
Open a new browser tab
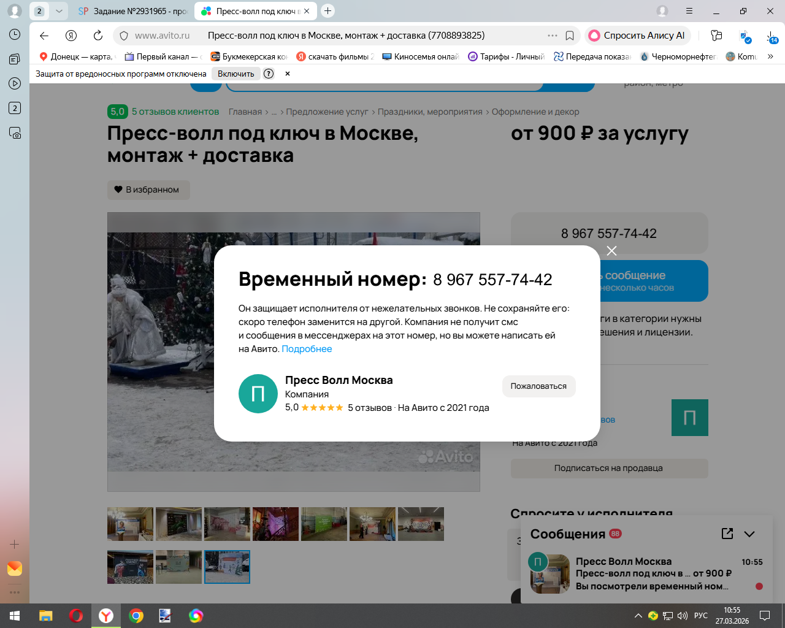[x=328, y=10]
